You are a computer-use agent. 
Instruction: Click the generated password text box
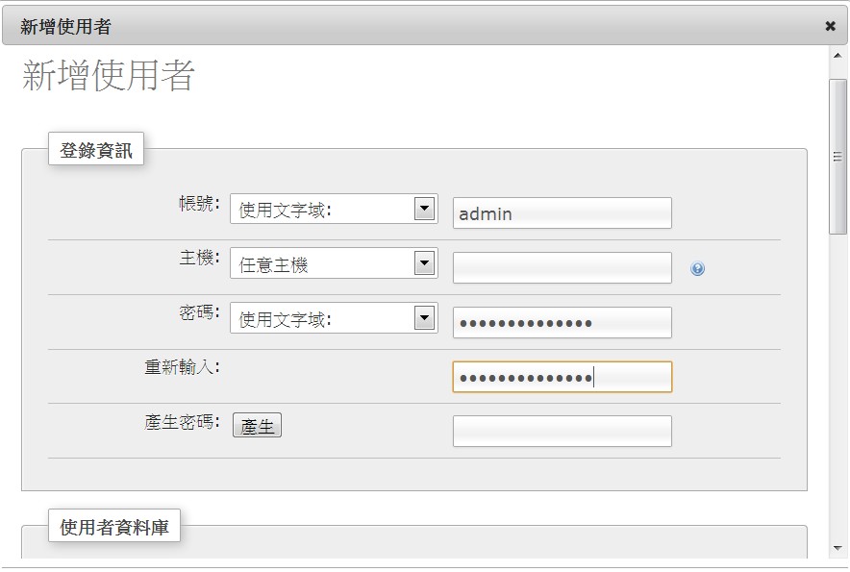[x=562, y=432]
